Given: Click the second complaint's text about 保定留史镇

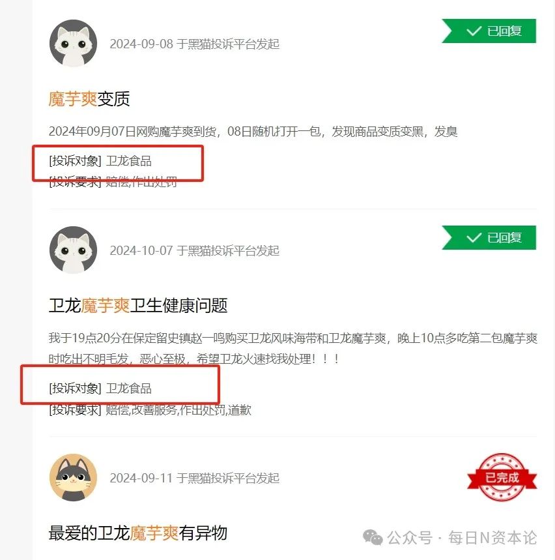Looking at the screenshot, I should [292, 348].
